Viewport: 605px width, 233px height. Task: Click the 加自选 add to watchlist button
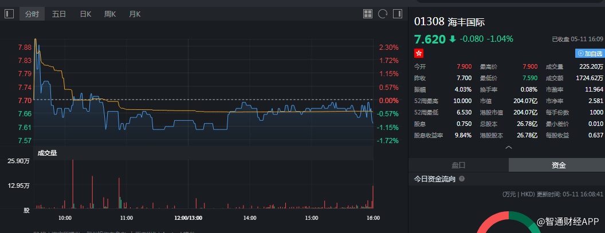(590, 53)
